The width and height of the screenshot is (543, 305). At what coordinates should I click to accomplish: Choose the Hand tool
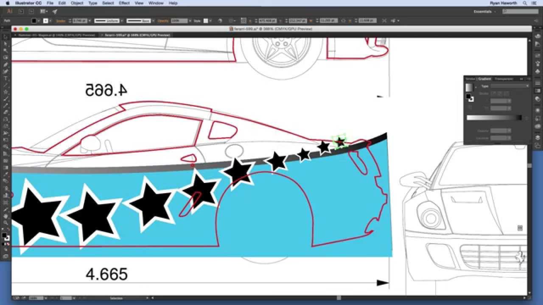[x=6, y=216]
